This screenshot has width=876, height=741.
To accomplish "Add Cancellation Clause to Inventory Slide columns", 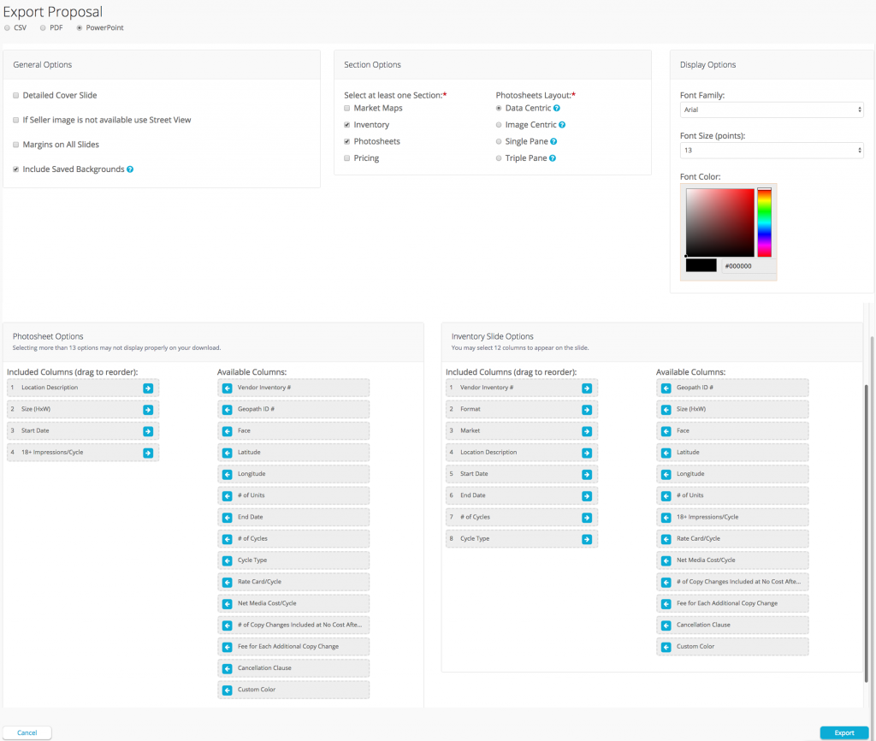I will point(666,625).
